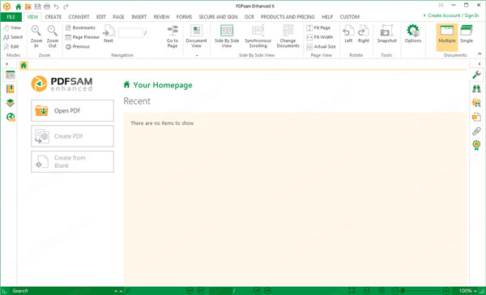The width and height of the screenshot is (486, 295).
Task: Open the layers sidebar panel
Action: (11, 103)
